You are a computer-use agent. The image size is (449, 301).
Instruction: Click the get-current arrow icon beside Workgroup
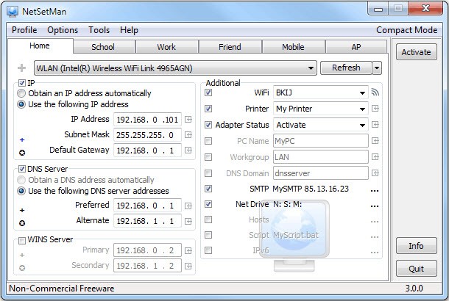click(x=375, y=157)
